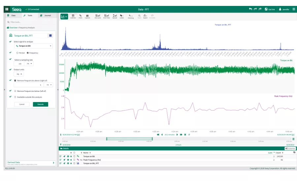Click the Spread lanes icon
The image size is (297, 181).
115,16
